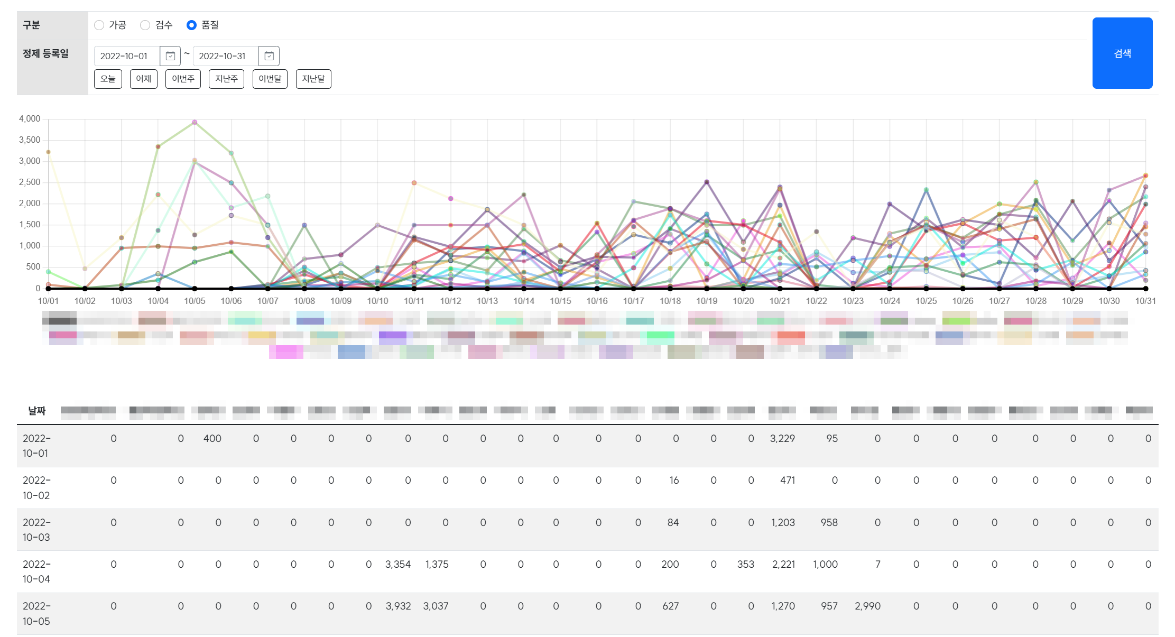The height and width of the screenshot is (637, 1175).
Task: Set range with 지난주 button
Action: click(x=226, y=79)
